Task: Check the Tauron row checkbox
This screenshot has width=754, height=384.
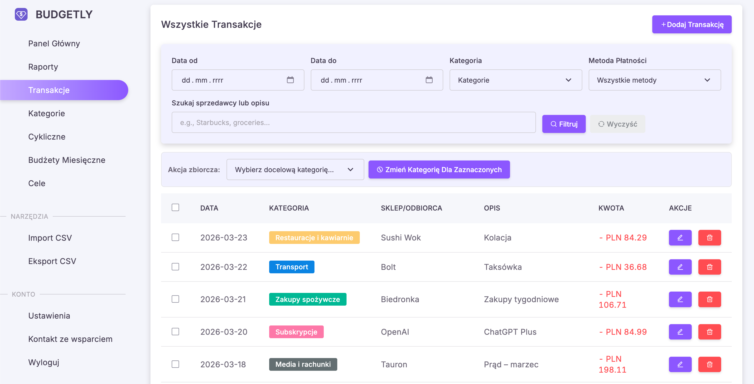Action: [175, 364]
